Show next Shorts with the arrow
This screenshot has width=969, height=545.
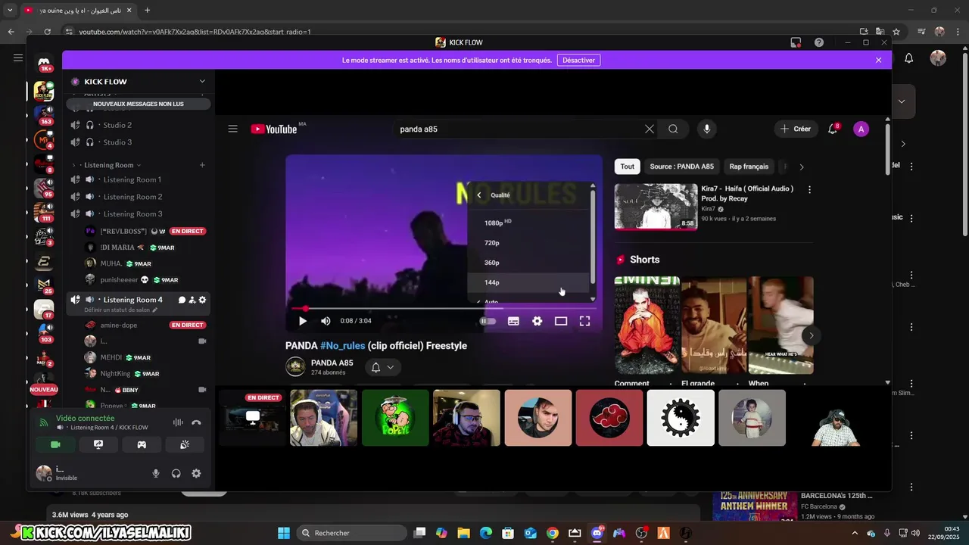point(811,335)
